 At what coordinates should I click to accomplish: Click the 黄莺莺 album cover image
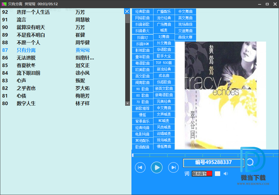pos(220,95)
